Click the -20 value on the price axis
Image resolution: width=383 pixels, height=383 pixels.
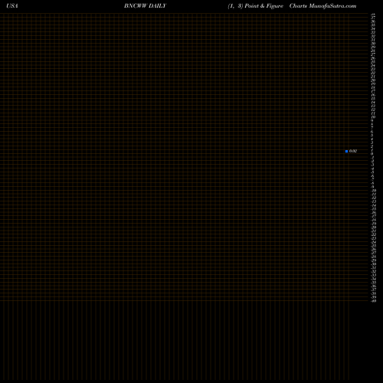[x=373, y=228]
